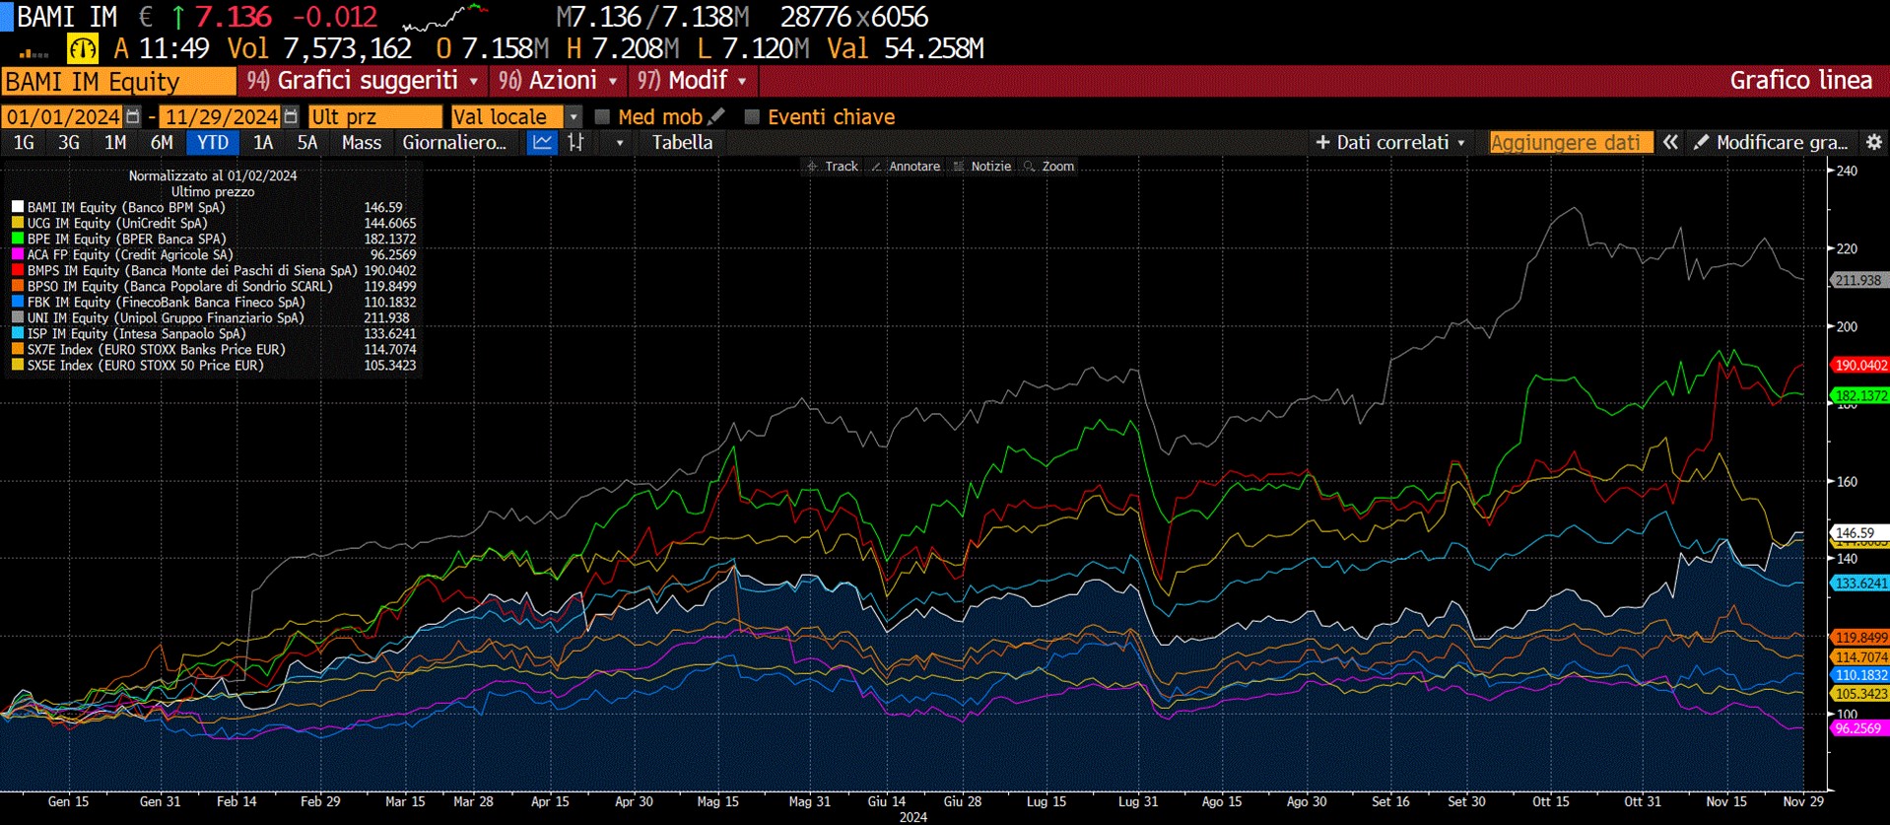Activate the Track crosshair tool

833,167
